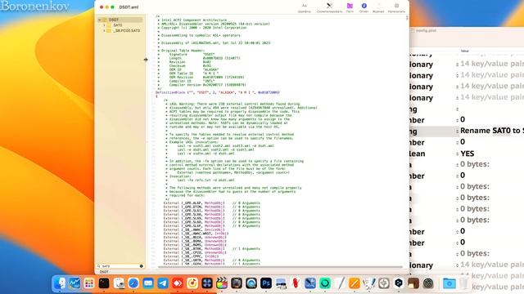524x294 pixels.
Task: Open type popup for the Rename SAT0 row
Action: click(x=457, y=131)
